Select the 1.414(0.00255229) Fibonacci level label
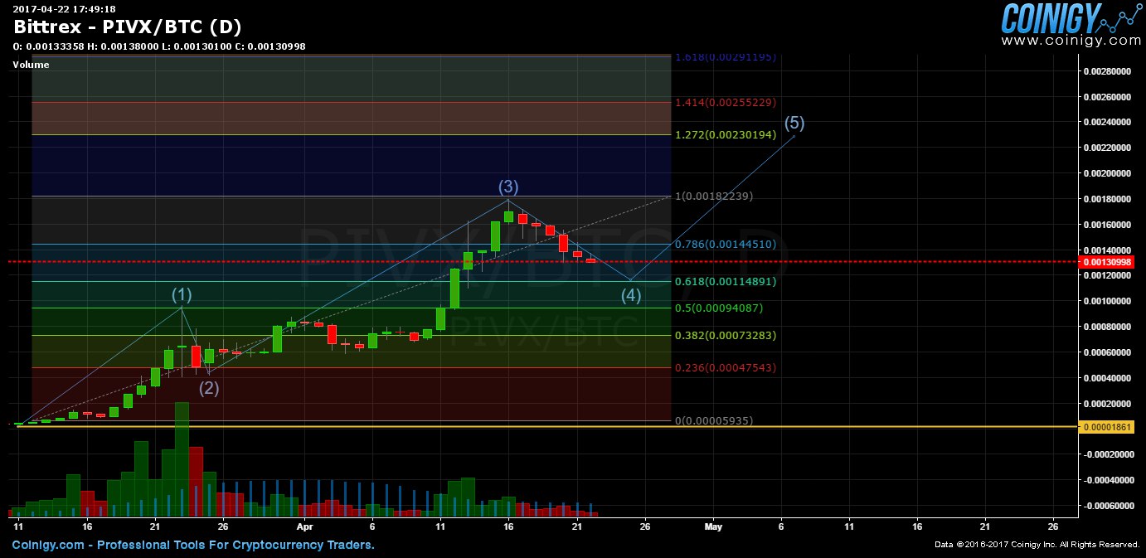 click(x=726, y=102)
